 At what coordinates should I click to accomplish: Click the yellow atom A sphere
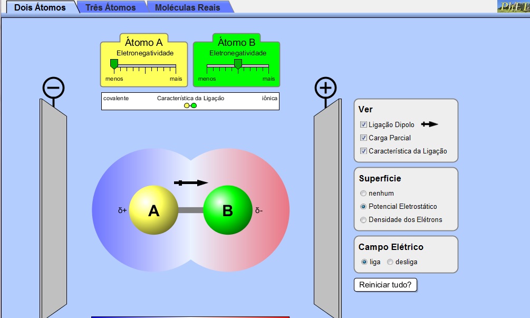(153, 210)
